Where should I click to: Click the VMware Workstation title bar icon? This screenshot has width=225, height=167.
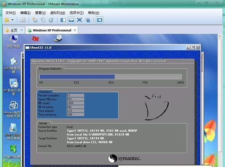[x=4, y=4]
